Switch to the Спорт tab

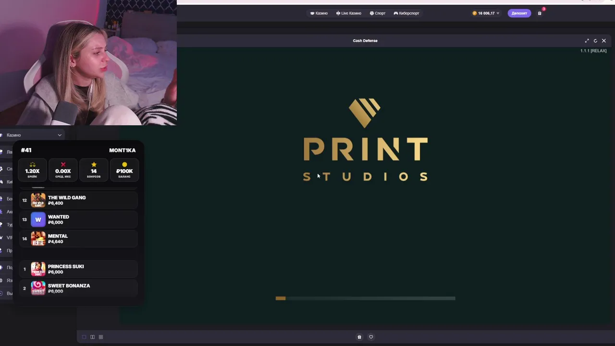[378, 13]
